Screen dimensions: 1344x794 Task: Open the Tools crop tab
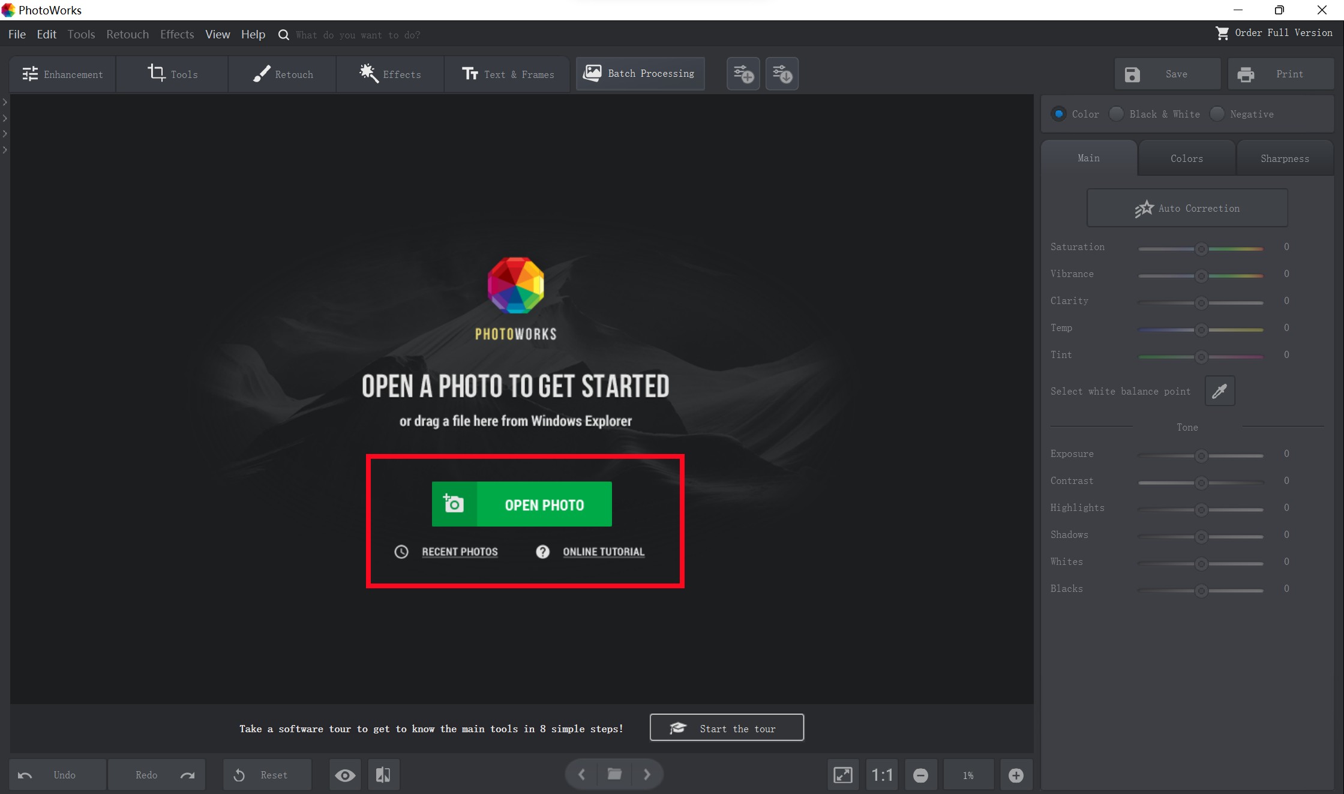coord(172,74)
